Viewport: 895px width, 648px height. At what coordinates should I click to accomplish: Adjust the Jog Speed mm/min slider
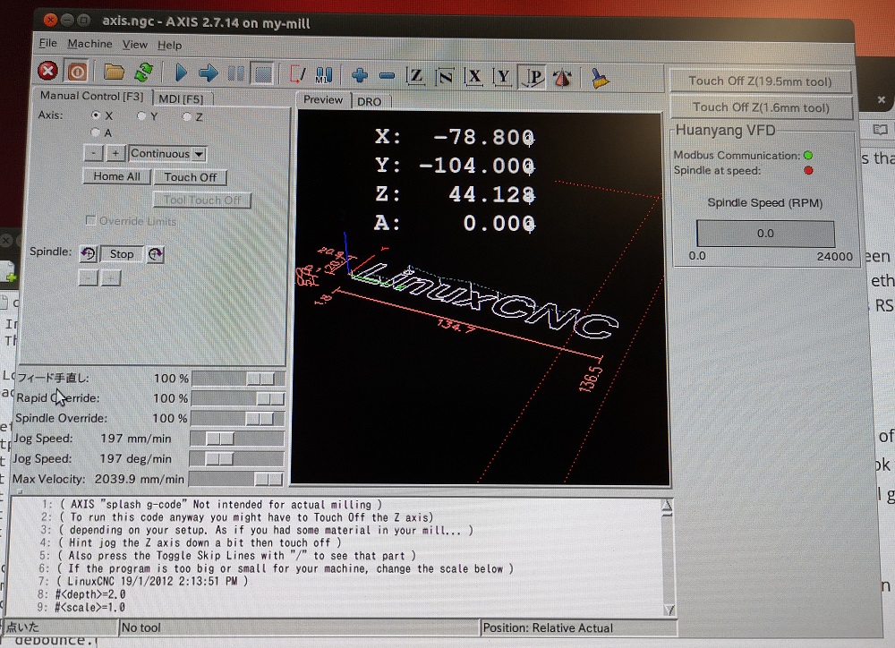pyautogui.click(x=237, y=439)
